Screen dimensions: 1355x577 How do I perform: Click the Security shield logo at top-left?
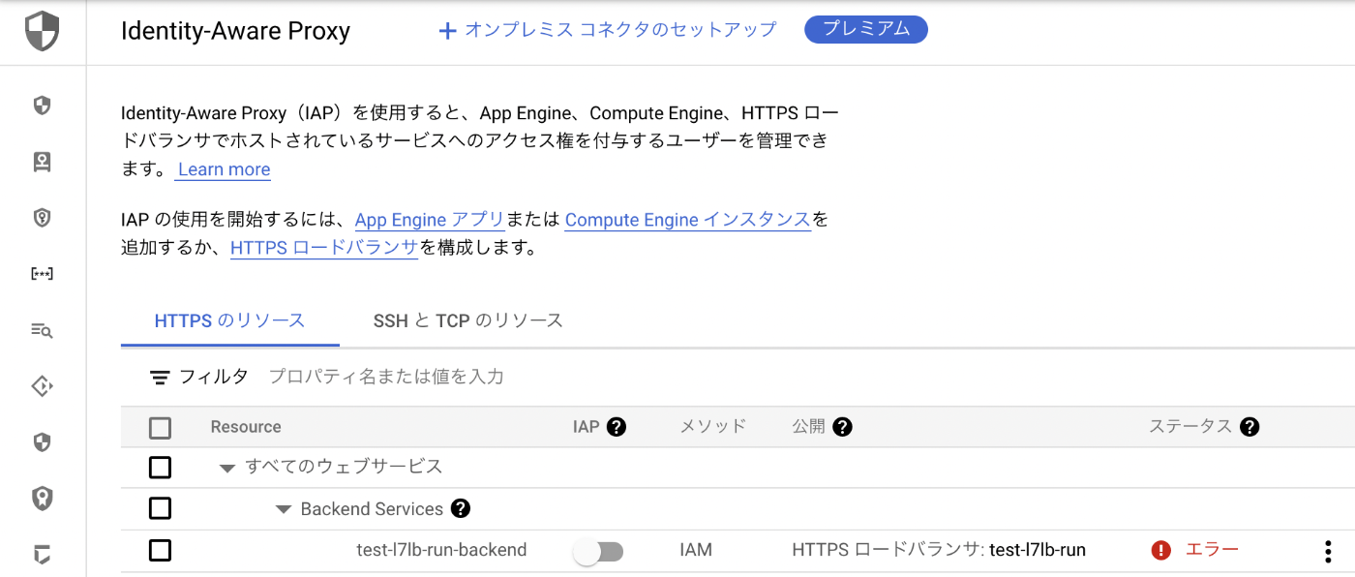pos(42,31)
